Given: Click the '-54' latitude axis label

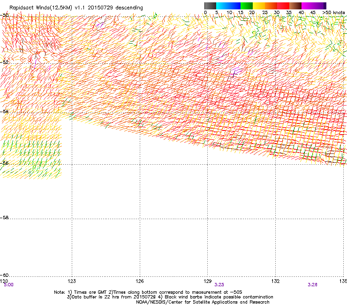Looking at the screenshot, I should (4, 111).
